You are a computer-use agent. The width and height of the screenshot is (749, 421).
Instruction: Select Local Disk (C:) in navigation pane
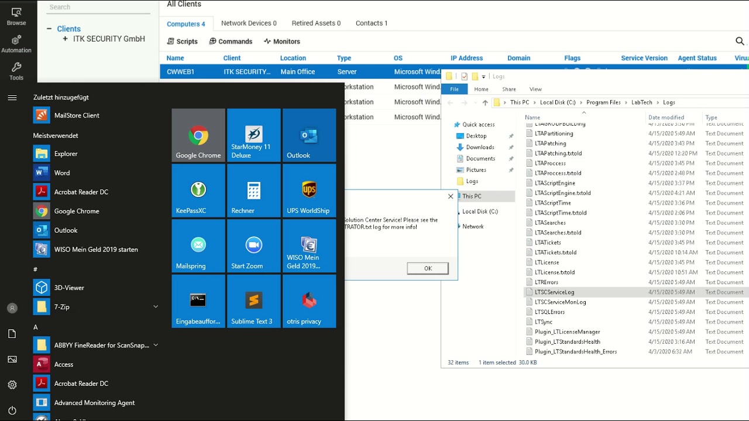480,212
